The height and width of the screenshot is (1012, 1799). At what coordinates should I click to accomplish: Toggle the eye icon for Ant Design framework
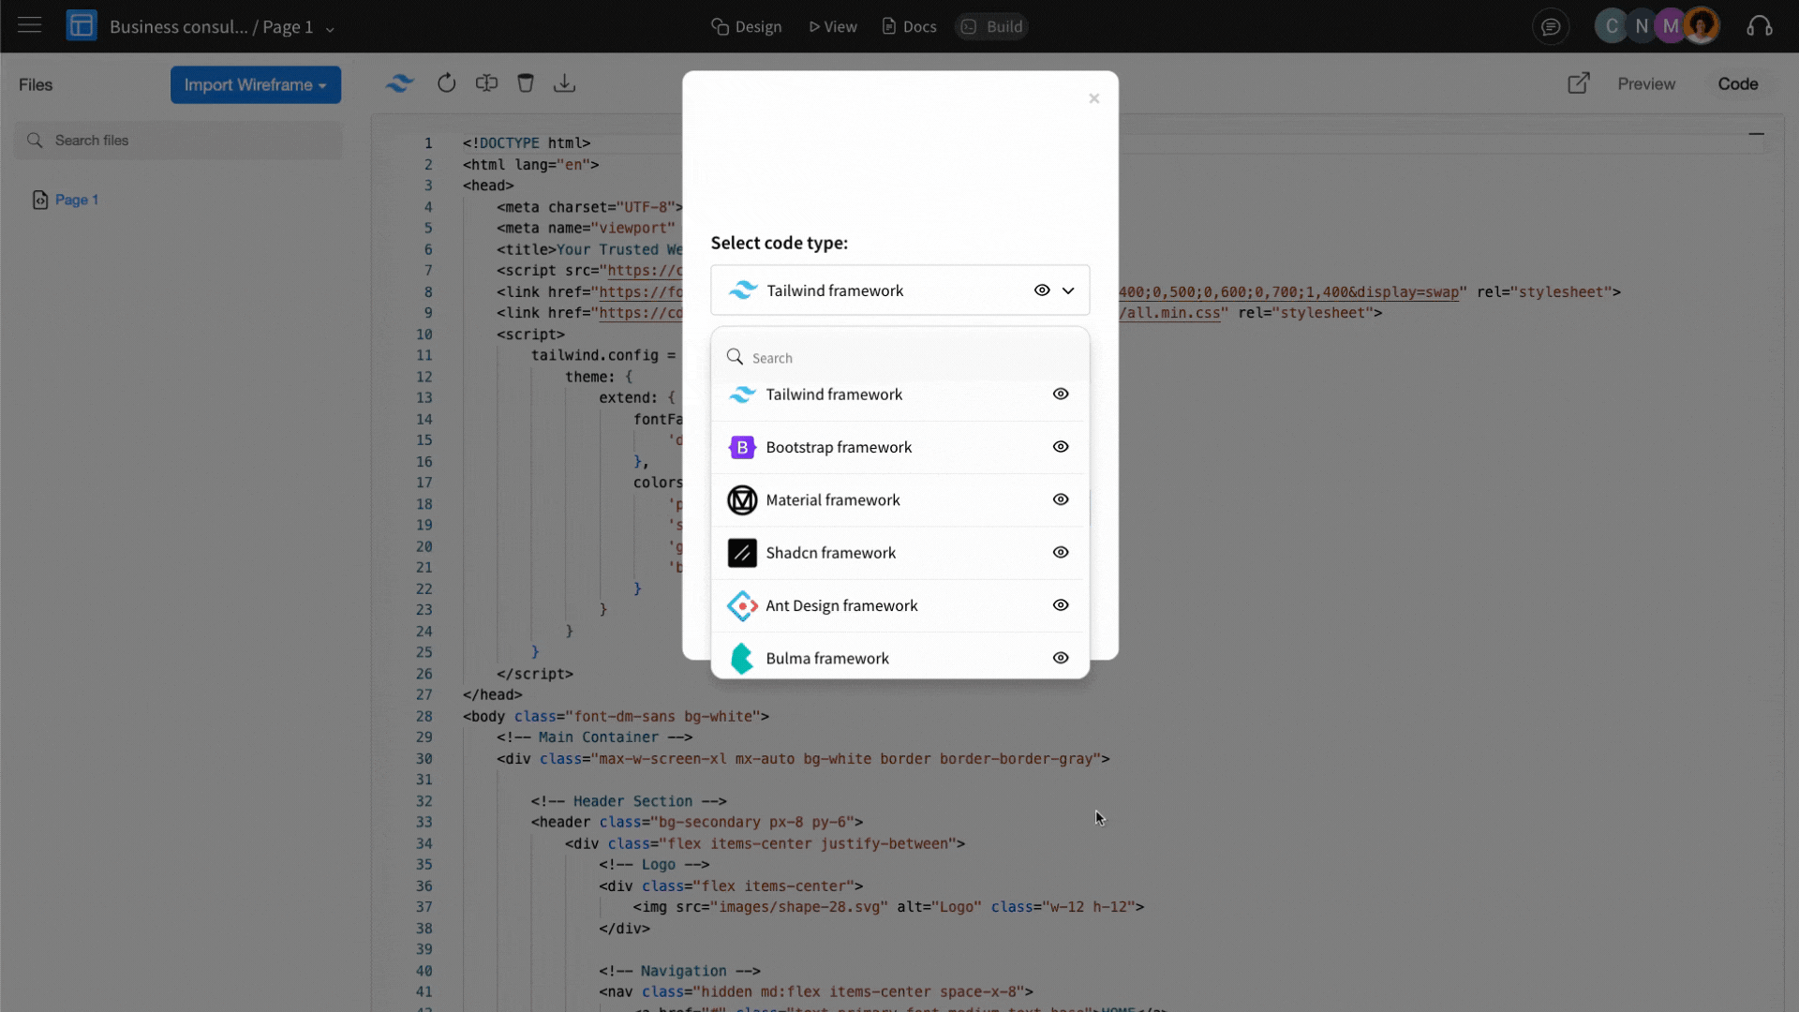point(1061,605)
